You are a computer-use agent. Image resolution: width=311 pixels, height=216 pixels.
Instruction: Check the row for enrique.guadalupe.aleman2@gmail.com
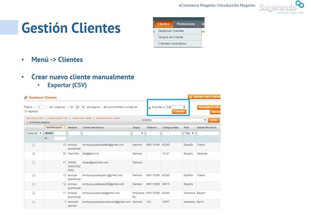point(33,202)
